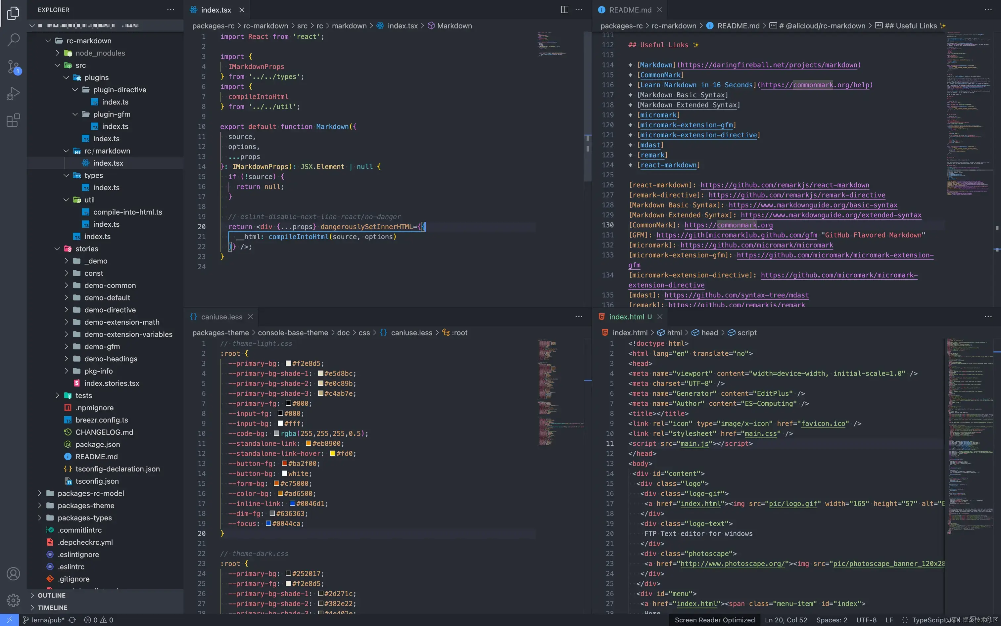
Task: Click the split editor right icon
Action: pos(564,10)
